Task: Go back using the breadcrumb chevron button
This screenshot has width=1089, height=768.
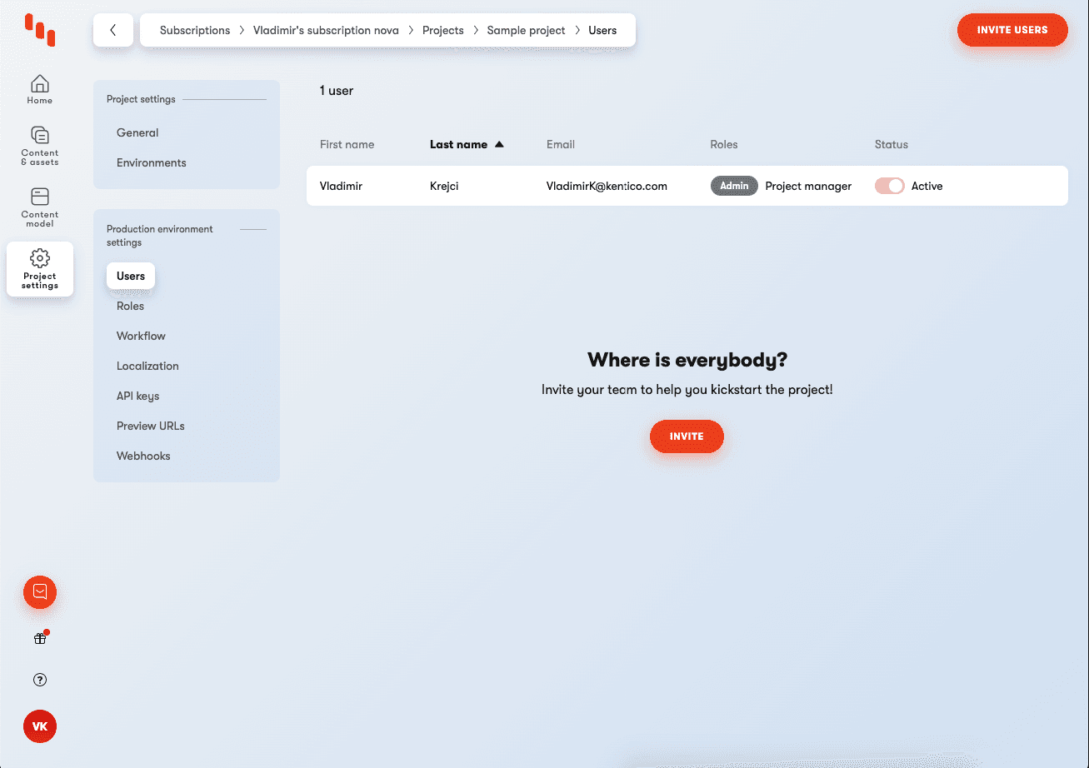Action: [x=112, y=29]
